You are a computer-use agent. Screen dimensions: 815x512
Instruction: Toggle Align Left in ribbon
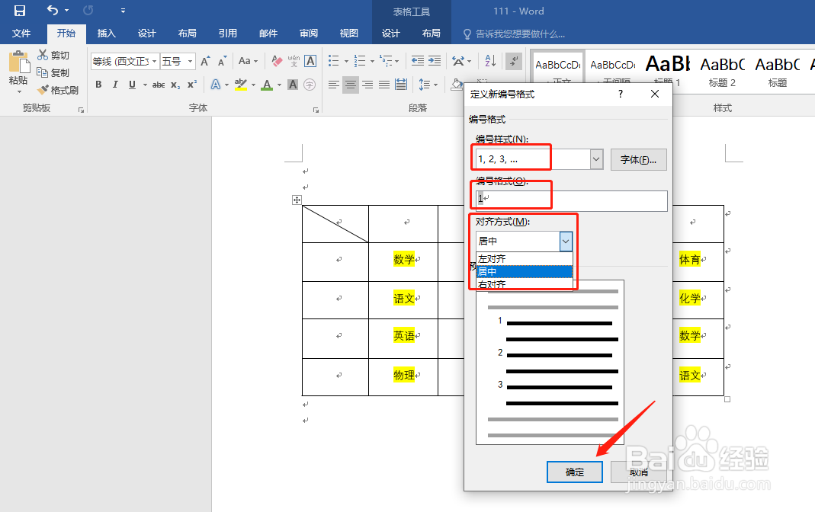[334, 84]
